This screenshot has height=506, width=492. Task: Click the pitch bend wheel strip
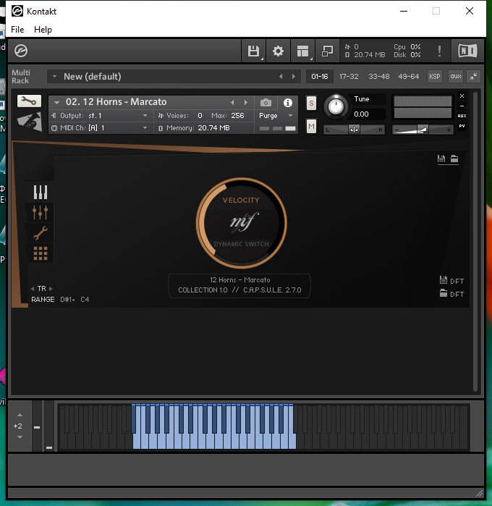point(37,426)
